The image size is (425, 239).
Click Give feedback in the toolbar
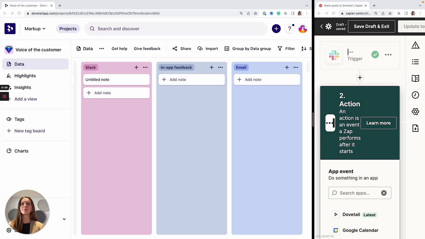click(147, 48)
